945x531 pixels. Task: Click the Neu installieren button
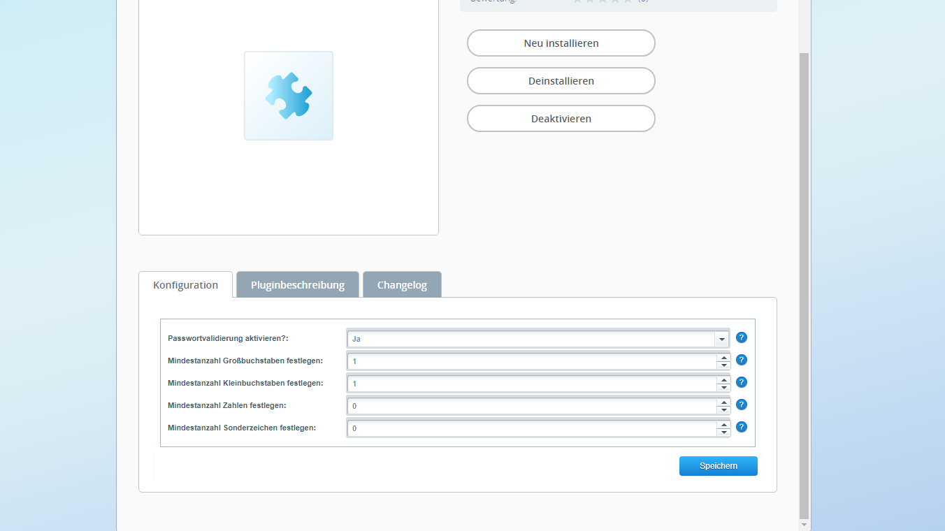pyautogui.click(x=561, y=43)
